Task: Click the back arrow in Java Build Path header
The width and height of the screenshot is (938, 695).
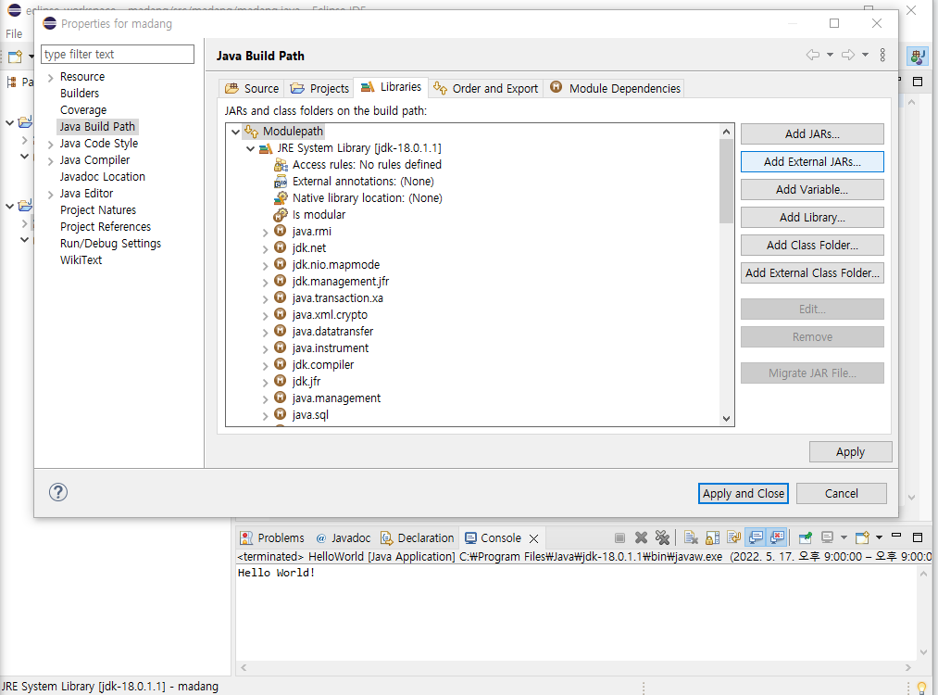Action: click(x=812, y=55)
